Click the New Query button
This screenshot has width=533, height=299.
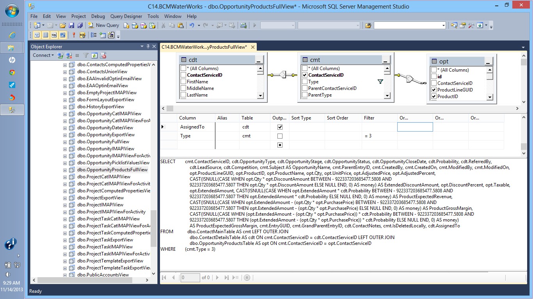click(x=103, y=25)
